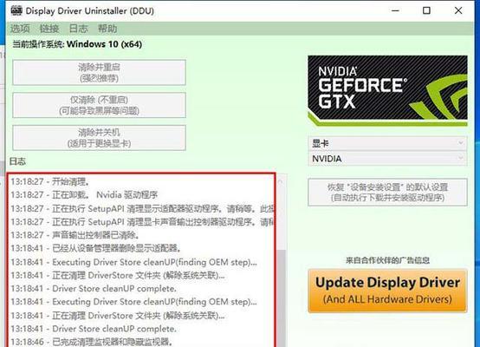Open the 日志 menu

tap(78, 29)
